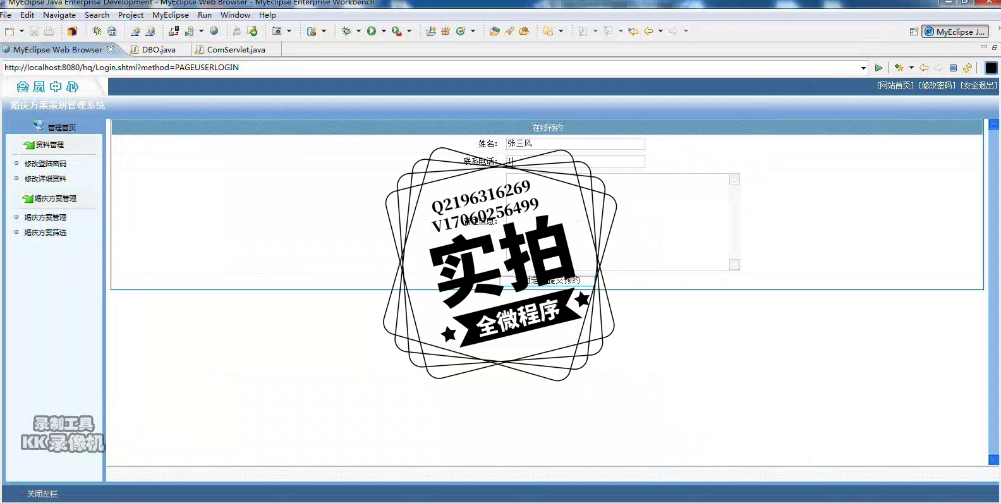The height and width of the screenshot is (503, 1001).
Task: Expand the 资料管理 sidebar section
Action: 49,145
